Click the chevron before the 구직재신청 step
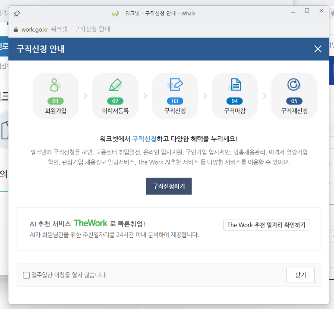The height and width of the screenshot is (309, 334). click(x=264, y=96)
